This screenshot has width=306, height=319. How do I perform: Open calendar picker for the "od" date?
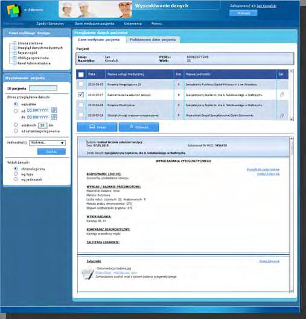tap(54, 110)
